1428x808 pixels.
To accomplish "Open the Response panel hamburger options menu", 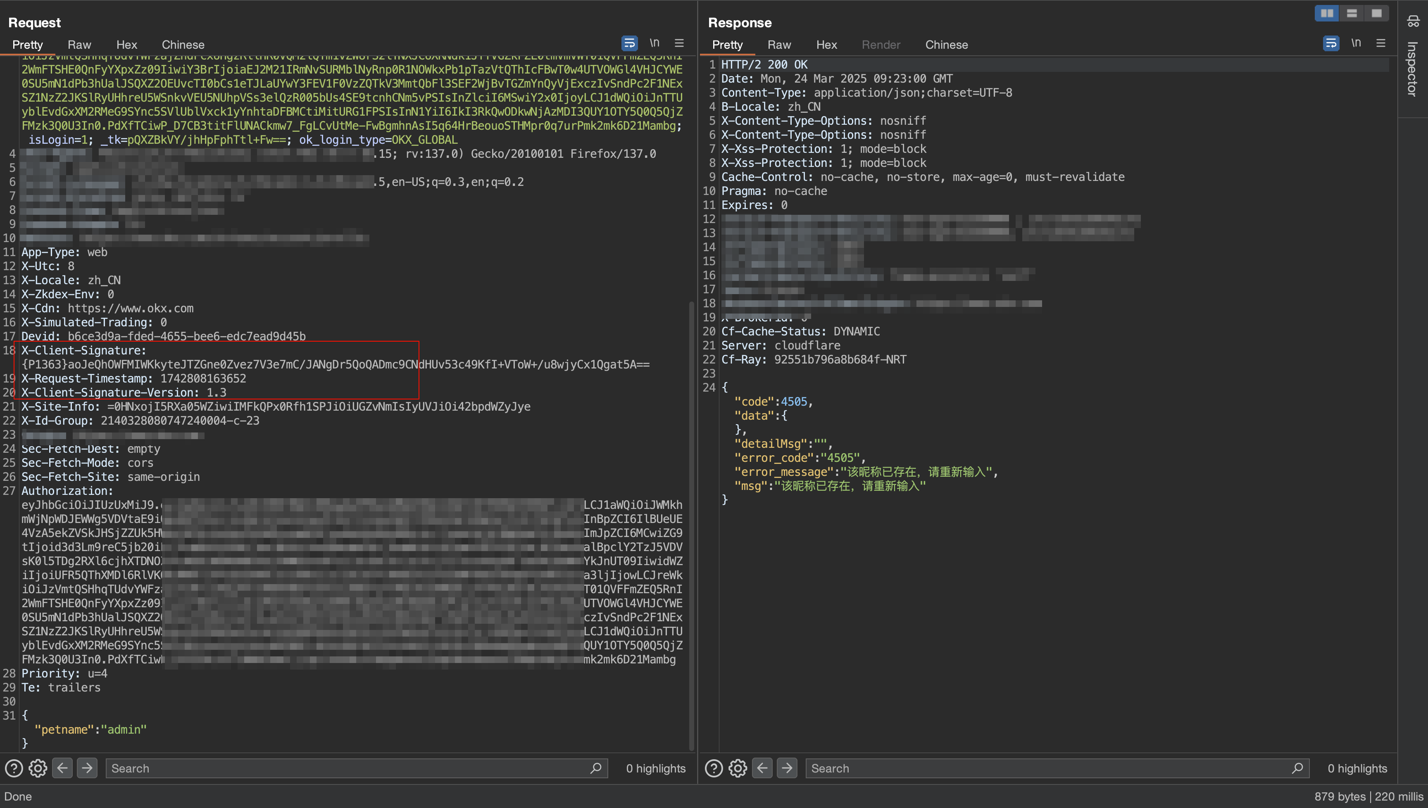I will pyautogui.click(x=1381, y=43).
